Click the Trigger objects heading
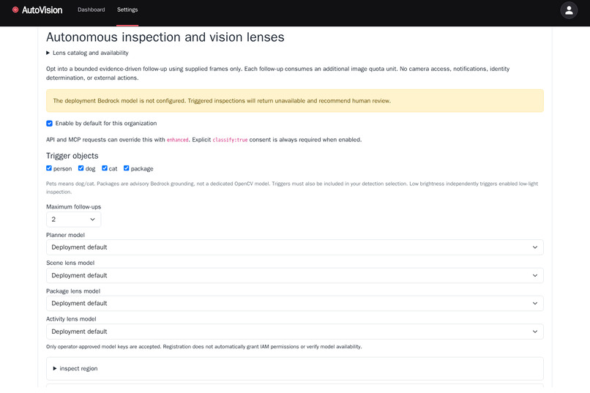This screenshot has height=393, width=590. coord(72,156)
